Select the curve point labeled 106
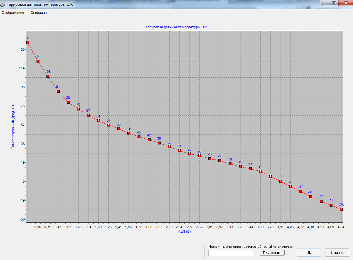 pos(48,76)
